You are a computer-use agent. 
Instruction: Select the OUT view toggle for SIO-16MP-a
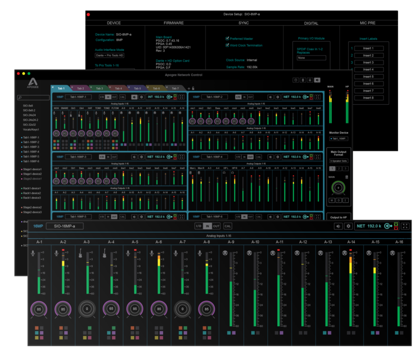(x=216, y=226)
